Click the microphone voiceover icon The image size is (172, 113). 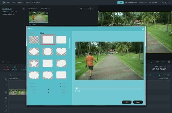point(152,62)
